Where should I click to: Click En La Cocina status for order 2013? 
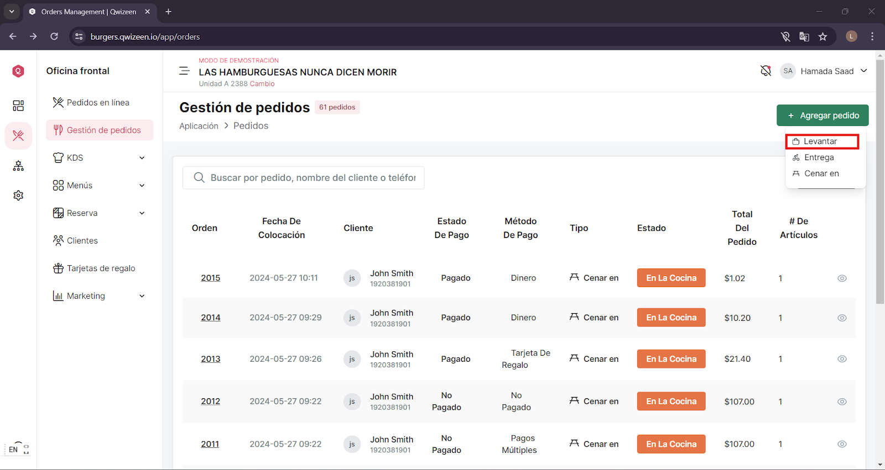(x=671, y=359)
